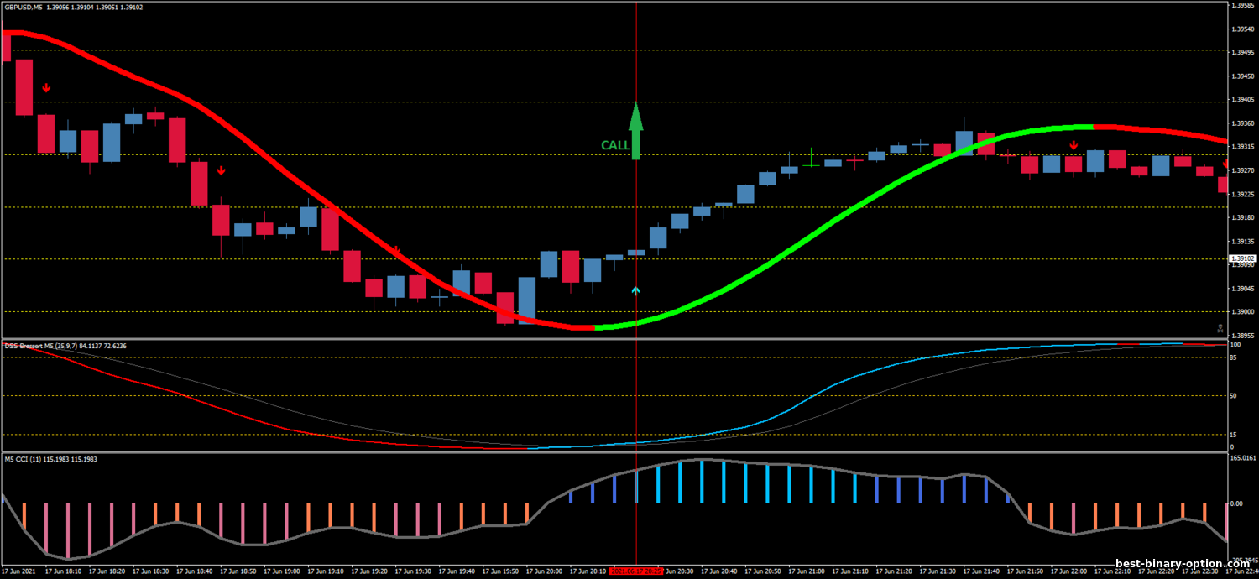Click the red 2021.06.17 20:25 time marker
This screenshot has height=579, width=1259.
pyautogui.click(x=635, y=571)
